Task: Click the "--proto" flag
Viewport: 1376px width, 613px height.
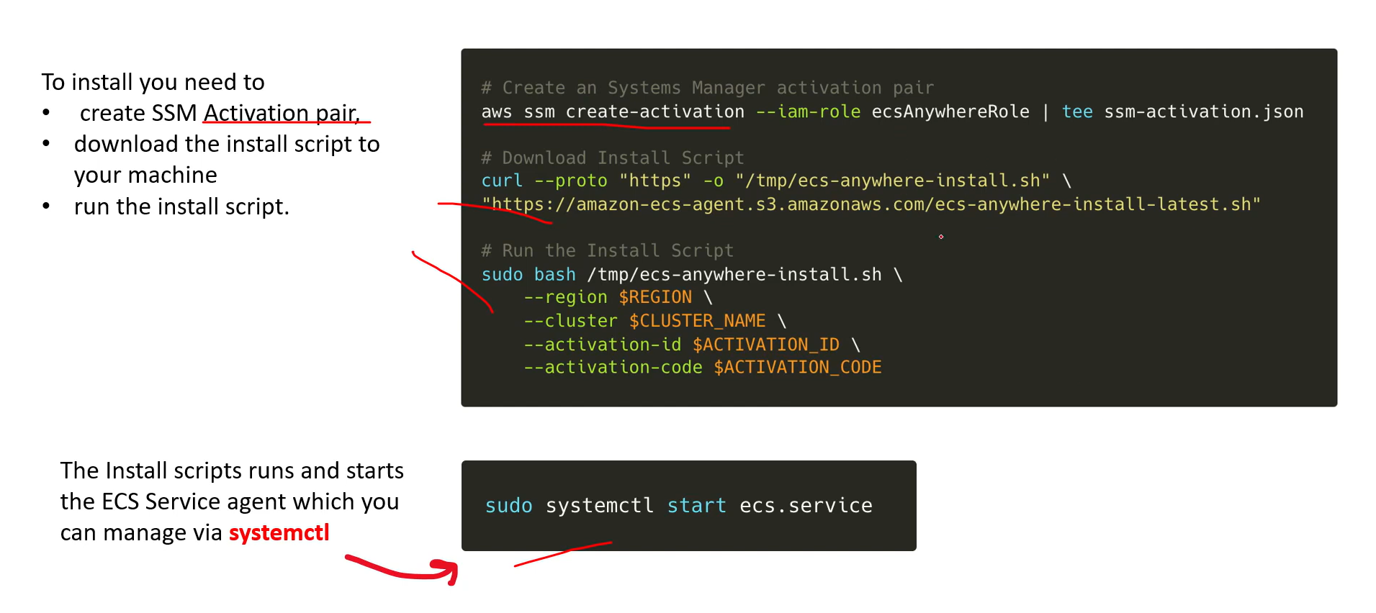Action: click(x=570, y=181)
